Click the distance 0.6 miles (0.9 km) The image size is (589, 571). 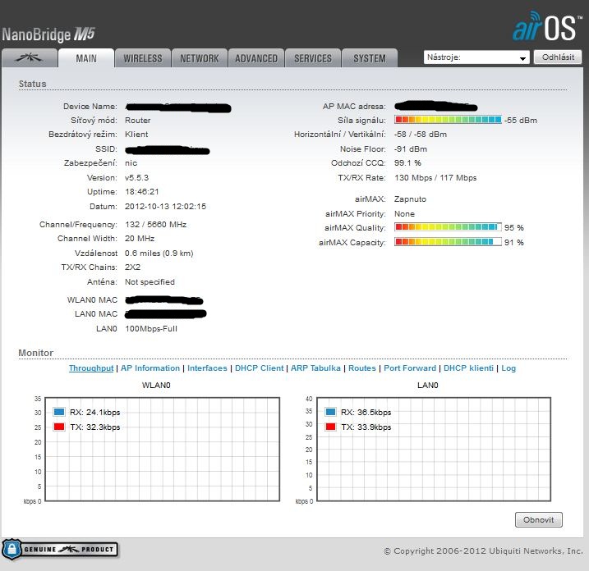[x=159, y=254]
